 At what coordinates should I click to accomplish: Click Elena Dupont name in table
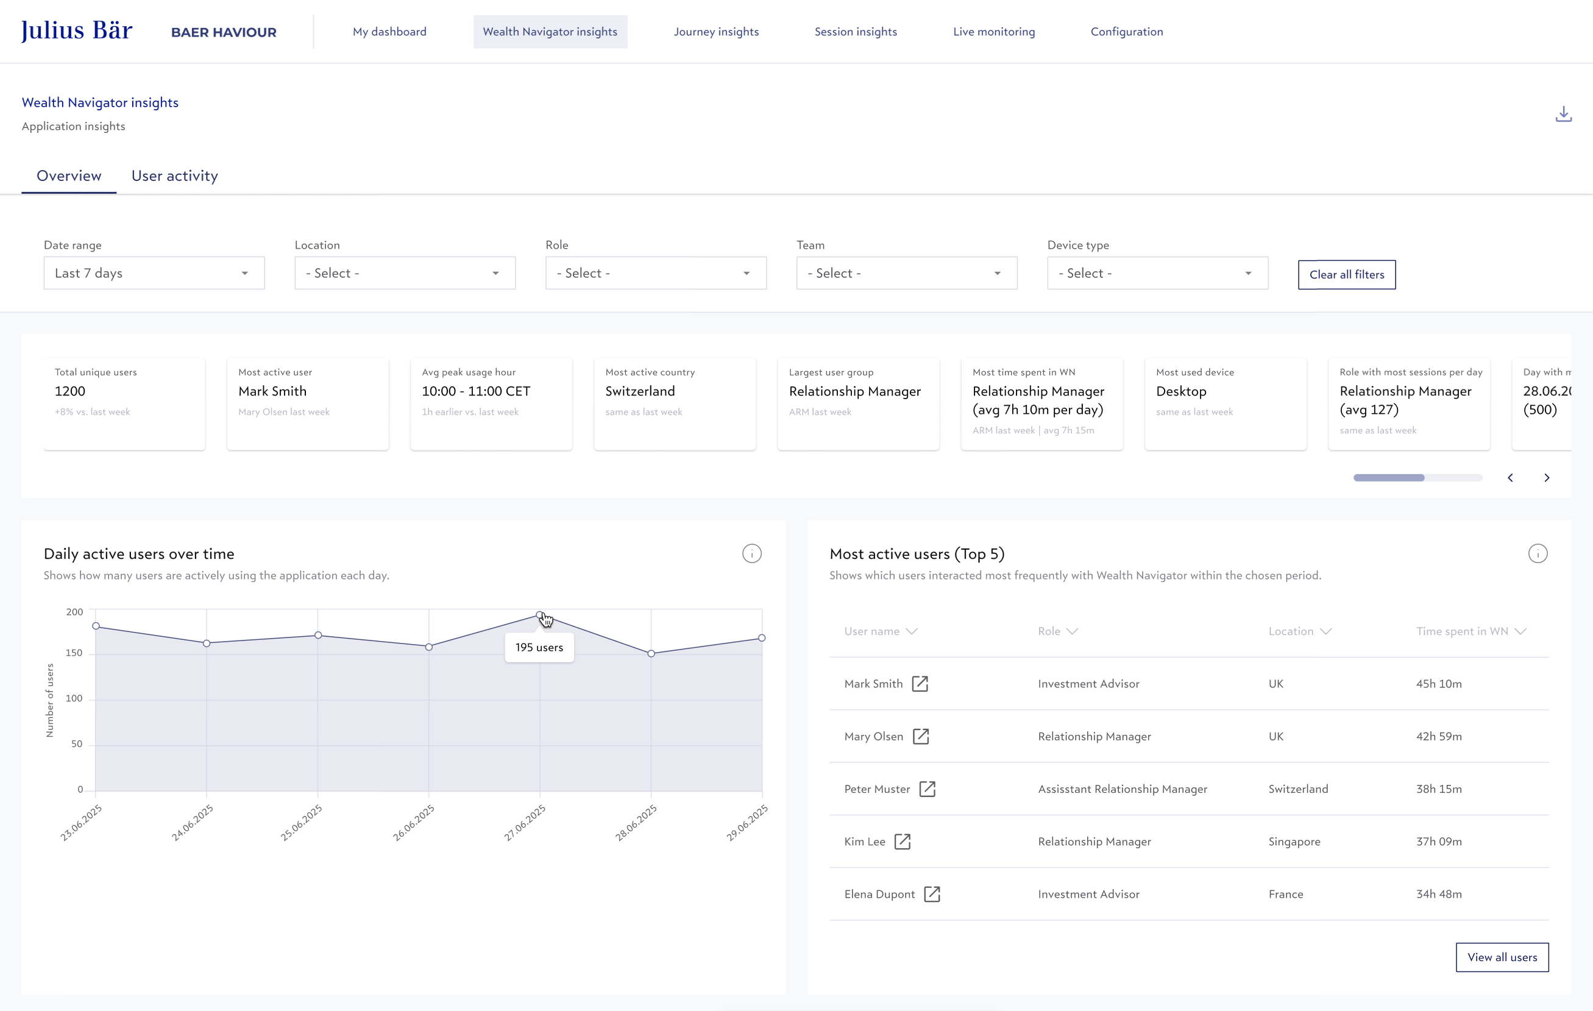(x=879, y=894)
